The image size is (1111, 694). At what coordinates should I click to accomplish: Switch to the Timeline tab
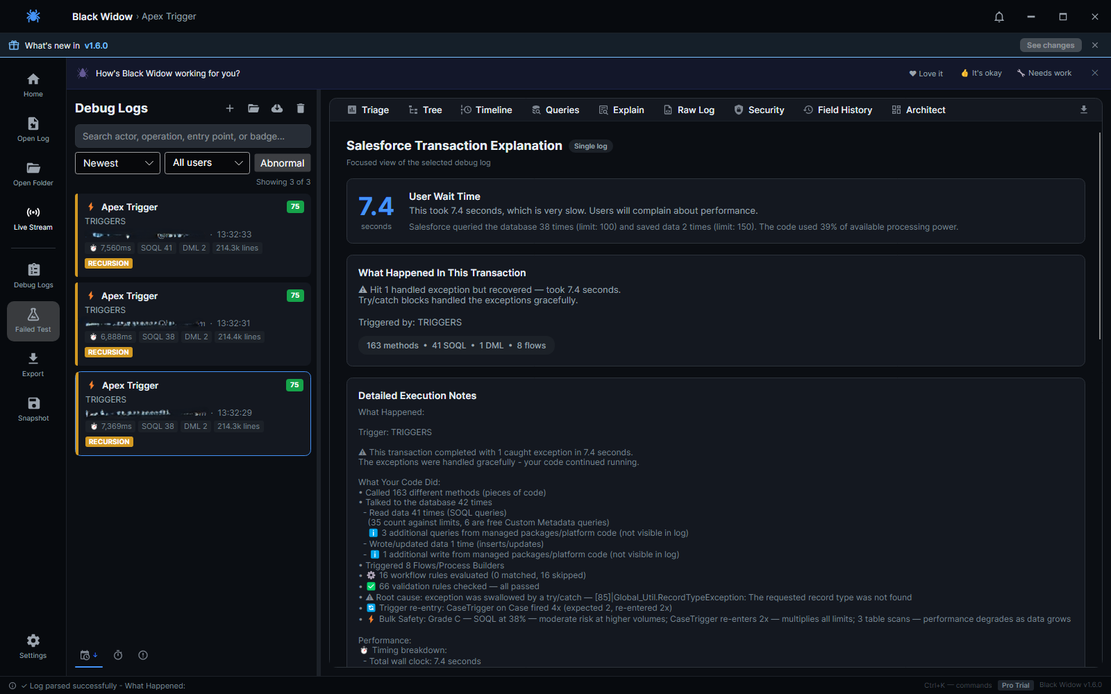point(486,110)
